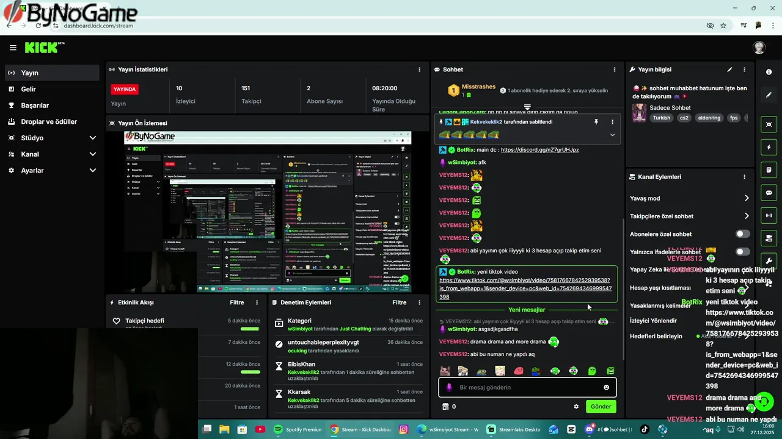Open Yayın İstatistikleri three-dot menu

coord(419,70)
